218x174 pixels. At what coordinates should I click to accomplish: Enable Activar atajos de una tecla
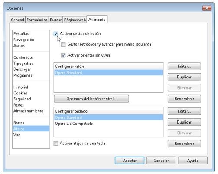click(56, 144)
